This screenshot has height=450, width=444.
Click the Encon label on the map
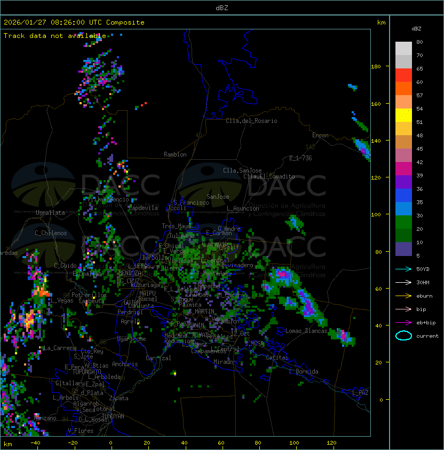(x=320, y=135)
